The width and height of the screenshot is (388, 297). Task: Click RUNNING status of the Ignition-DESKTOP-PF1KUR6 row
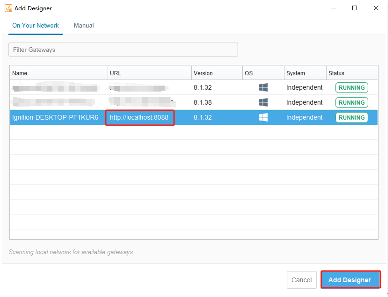click(352, 117)
